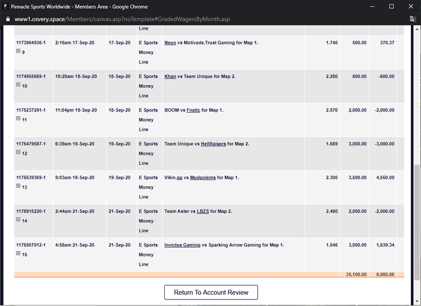Click win amount 1,639.34
The height and width of the screenshot is (306, 421).
pyautogui.click(x=386, y=245)
